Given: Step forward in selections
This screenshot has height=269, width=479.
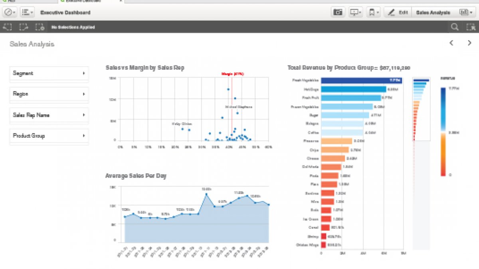Looking at the screenshot, I should [x=23, y=27].
